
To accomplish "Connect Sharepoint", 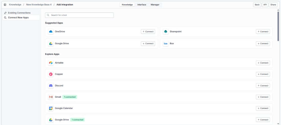I will [263, 32].
